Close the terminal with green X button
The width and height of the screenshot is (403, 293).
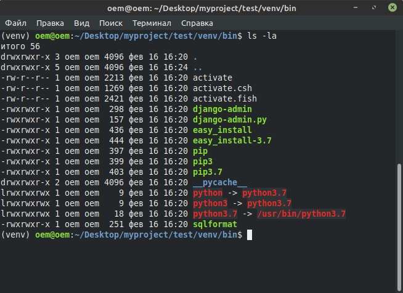pos(392,8)
